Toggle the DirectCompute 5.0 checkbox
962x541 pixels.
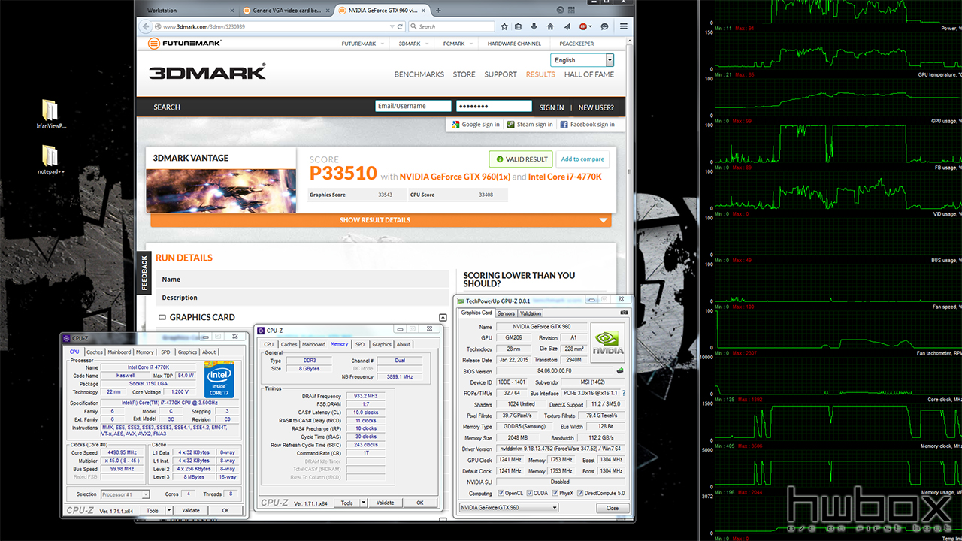[579, 494]
